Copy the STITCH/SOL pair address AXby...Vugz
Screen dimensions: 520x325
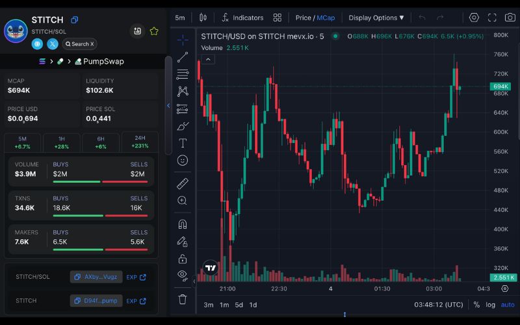pyautogui.click(x=96, y=277)
